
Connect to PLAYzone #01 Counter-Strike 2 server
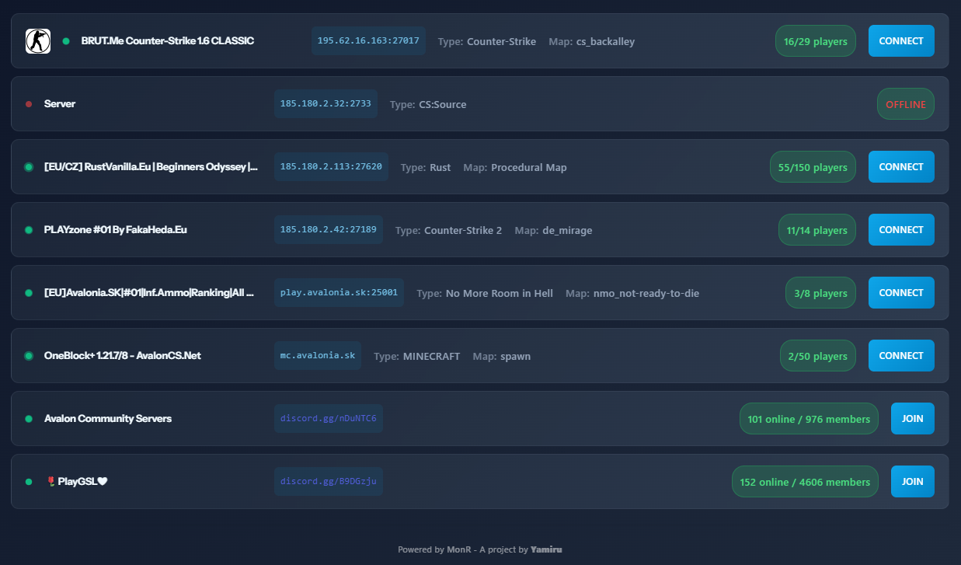click(901, 230)
